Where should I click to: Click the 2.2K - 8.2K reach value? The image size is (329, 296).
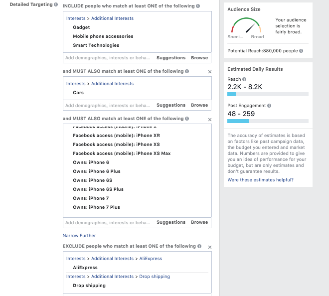[245, 87]
